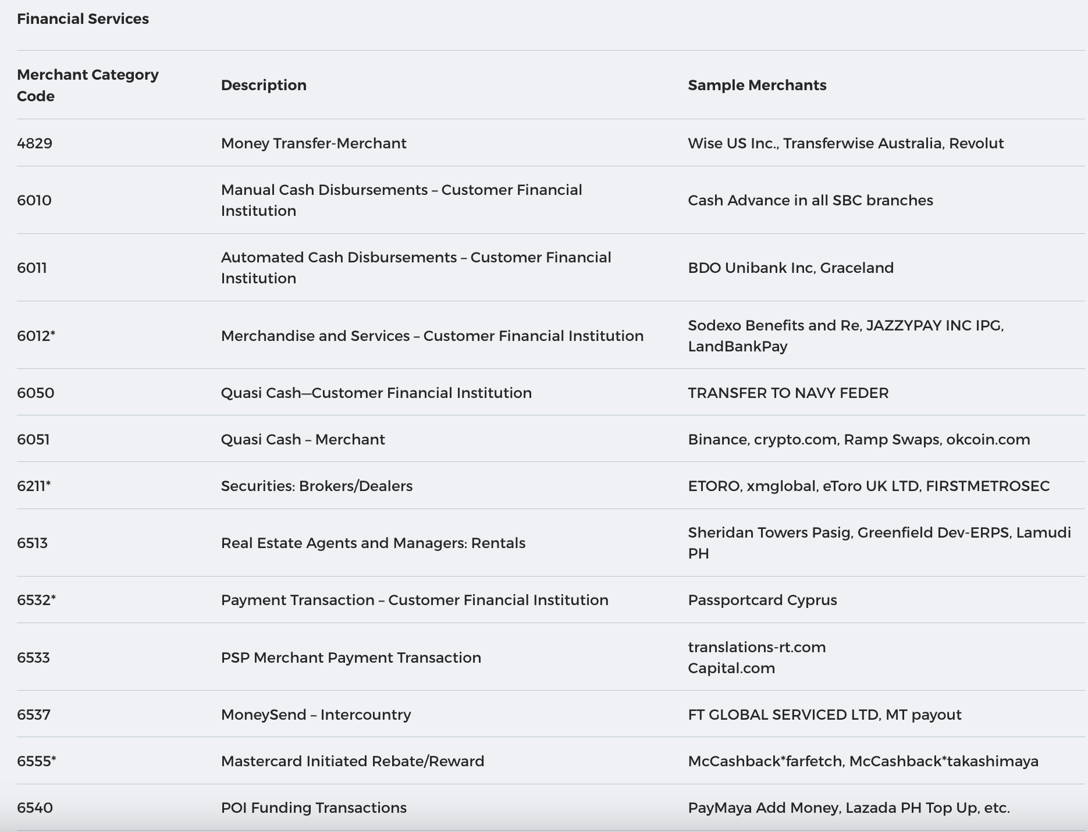Screen dimensions: 1088x832
Task: Select code 6532* cell
Action: coord(36,600)
